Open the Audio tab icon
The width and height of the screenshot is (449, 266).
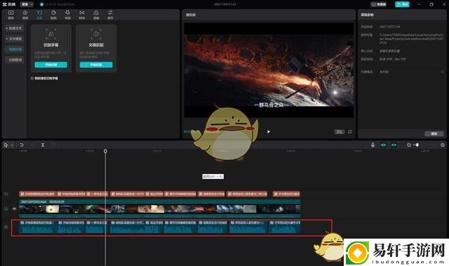(x=25, y=14)
